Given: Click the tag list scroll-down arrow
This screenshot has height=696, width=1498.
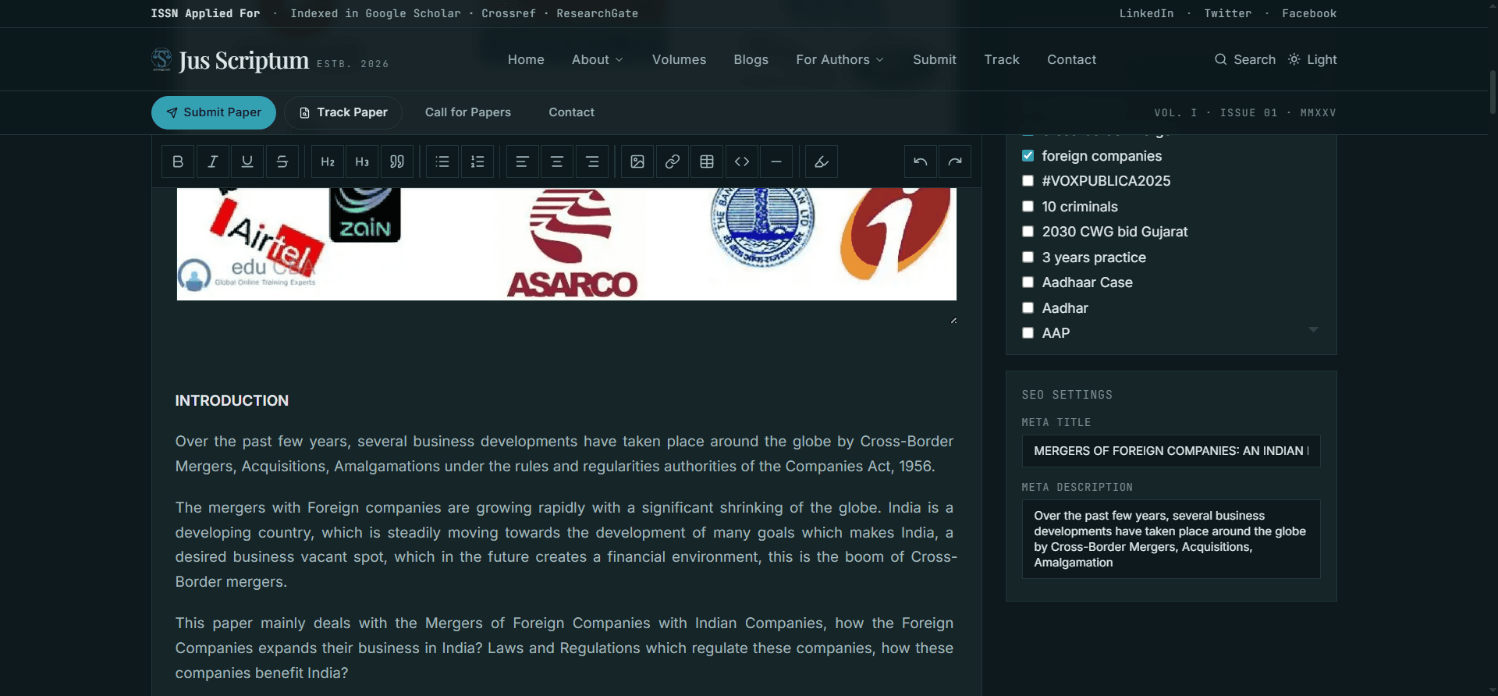Looking at the screenshot, I should click(x=1314, y=330).
